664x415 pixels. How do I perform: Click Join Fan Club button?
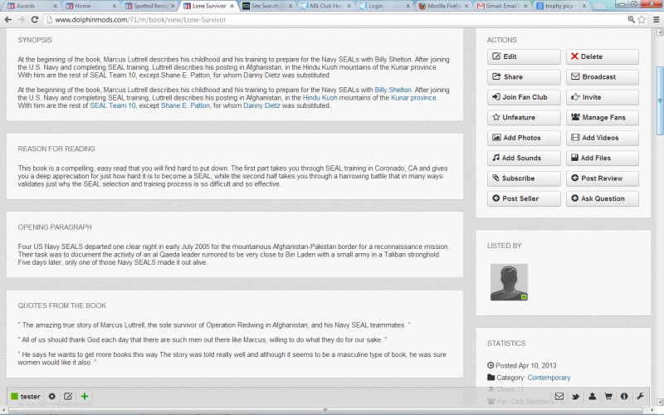click(524, 97)
